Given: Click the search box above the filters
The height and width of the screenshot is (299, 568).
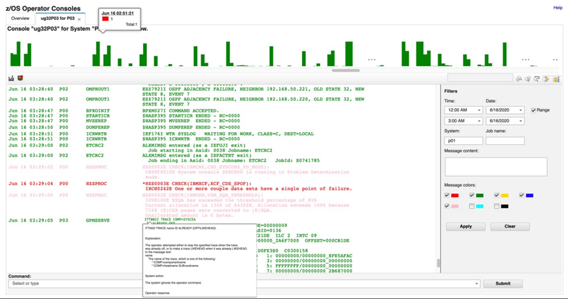Looking at the screenshot, I should point(480,78).
